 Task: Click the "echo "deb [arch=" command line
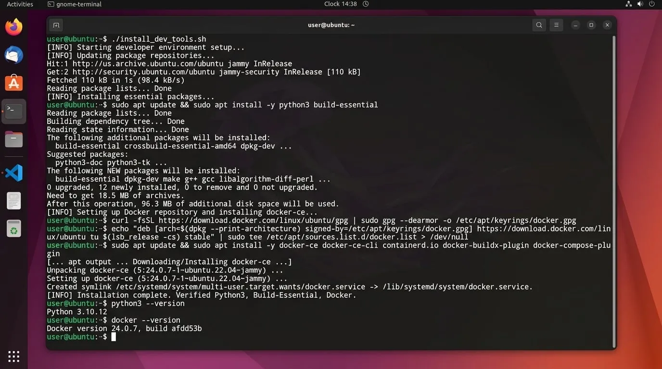[329, 233]
